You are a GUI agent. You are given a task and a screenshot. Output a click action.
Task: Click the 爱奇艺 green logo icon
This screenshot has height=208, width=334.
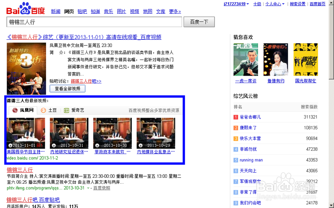pos(66,110)
